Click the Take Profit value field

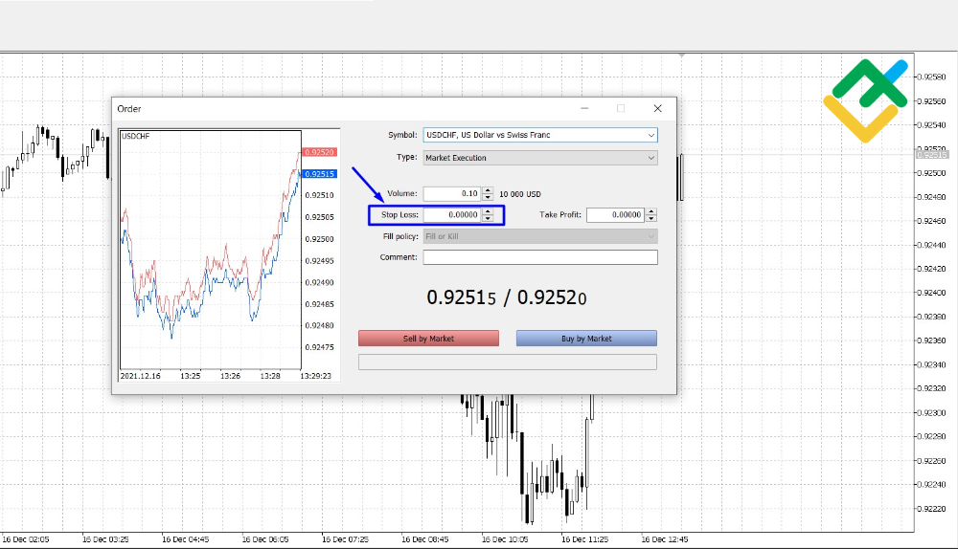[616, 214]
